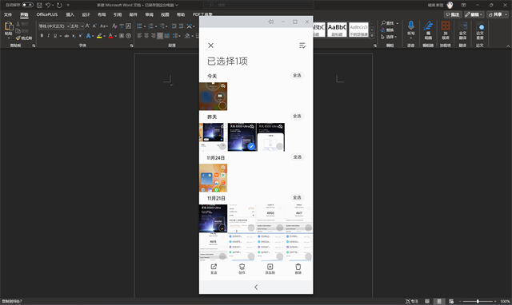
Task: Select today's photo via its circle
Action: 222,105
